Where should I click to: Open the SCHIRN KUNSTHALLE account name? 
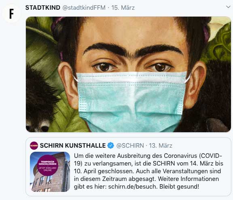(x=73, y=146)
